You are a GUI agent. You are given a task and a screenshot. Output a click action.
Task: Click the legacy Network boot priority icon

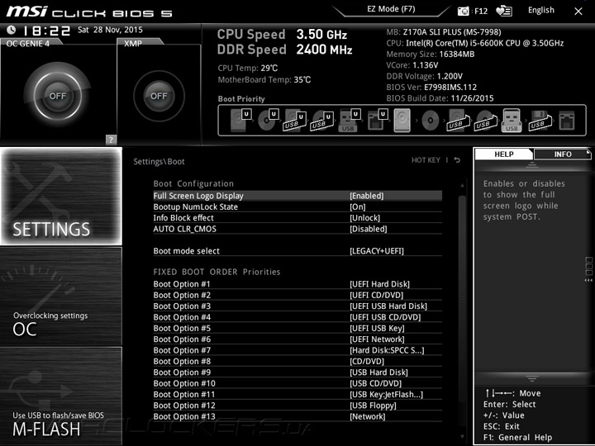pyautogui.click(x=567, y=121)
